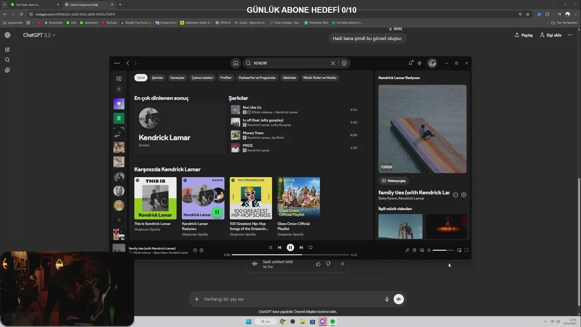Click the minus icon beside family ties panel title
This screenshot has width=581, height=327.
pos(455,195)
